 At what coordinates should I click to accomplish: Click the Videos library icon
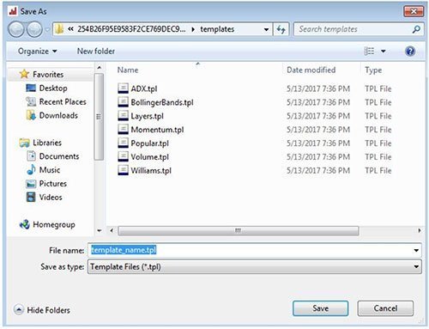pyautogui.click(x=31, y=197)
